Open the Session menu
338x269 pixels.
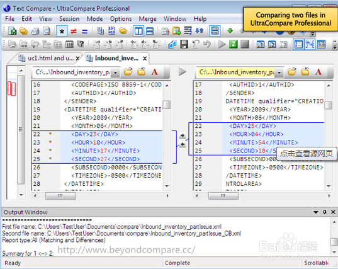tap(69, 19)
